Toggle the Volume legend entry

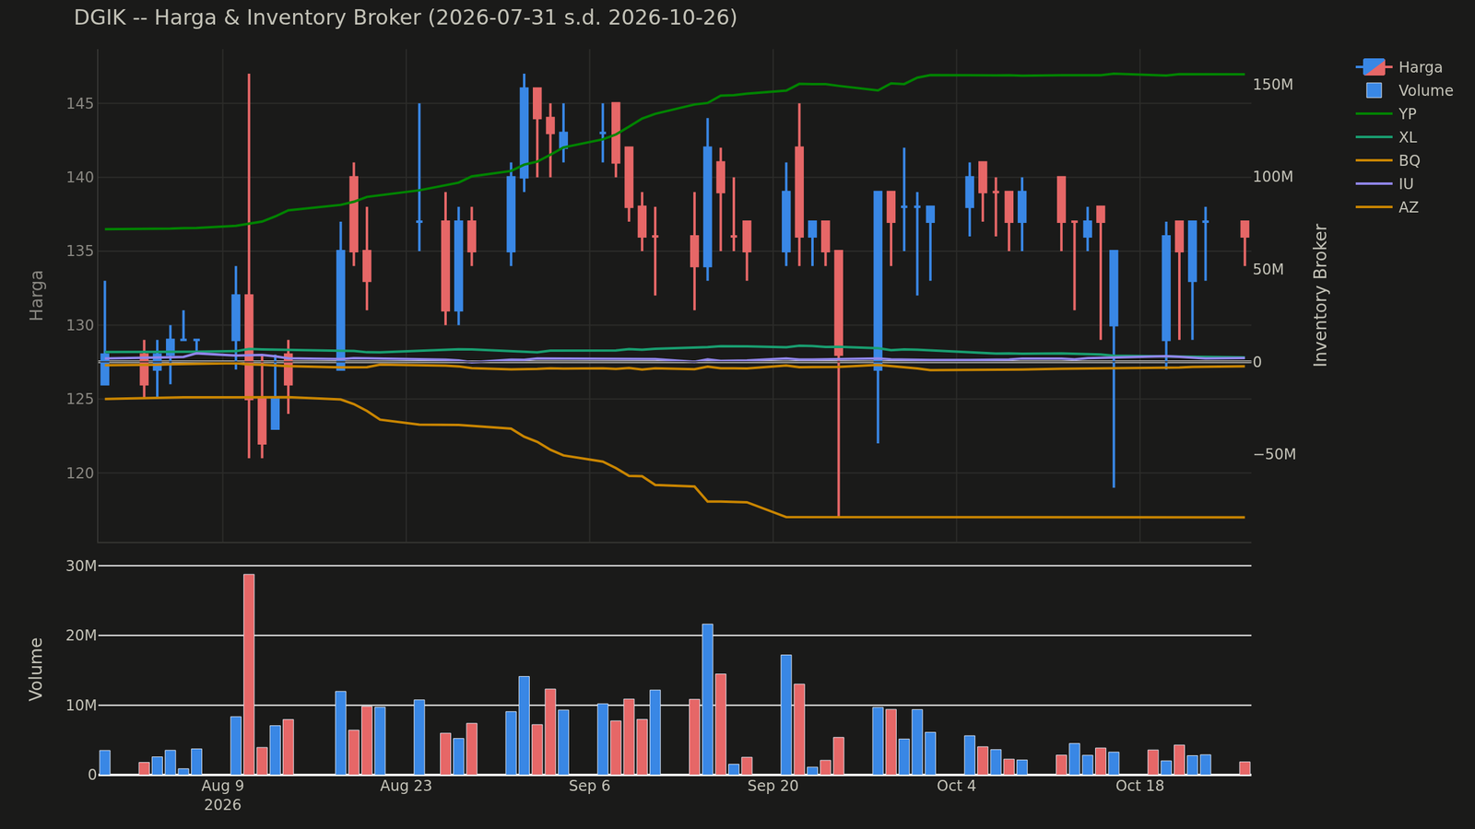[x=1405, y=90]
